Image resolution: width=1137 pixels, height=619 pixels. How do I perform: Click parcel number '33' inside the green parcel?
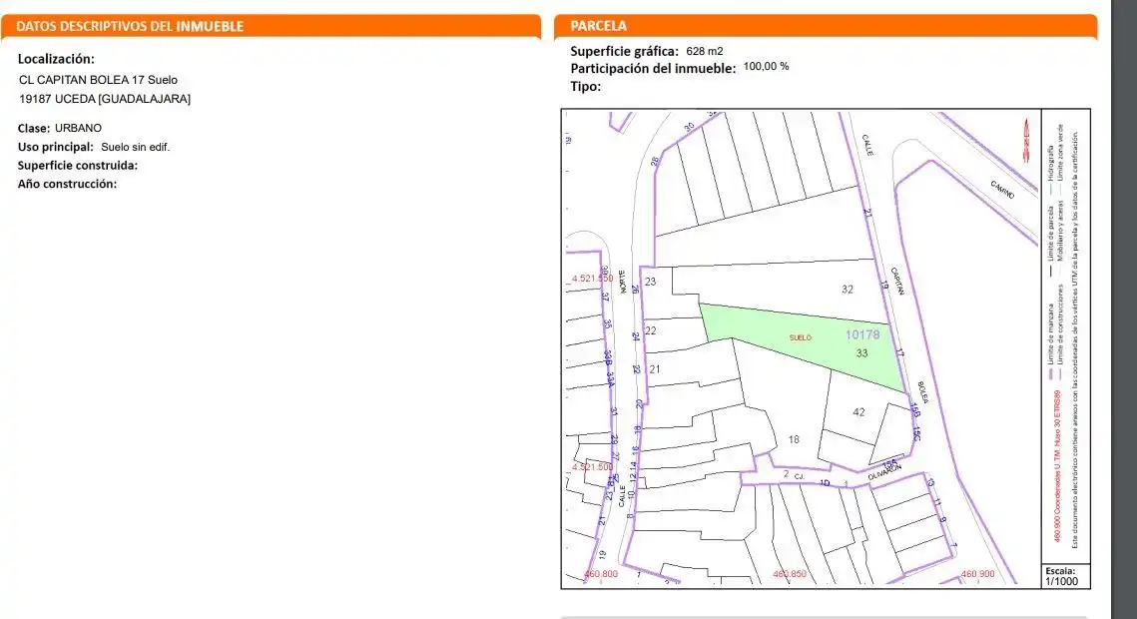(861, 353)
